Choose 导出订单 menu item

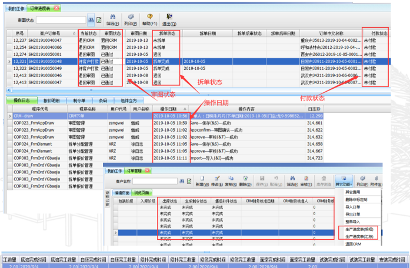353,214
